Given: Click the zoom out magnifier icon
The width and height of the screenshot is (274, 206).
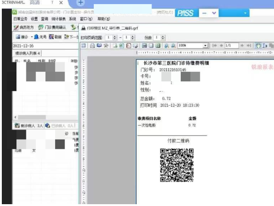Looking at the screenshot, I should [x=173, y=46].
